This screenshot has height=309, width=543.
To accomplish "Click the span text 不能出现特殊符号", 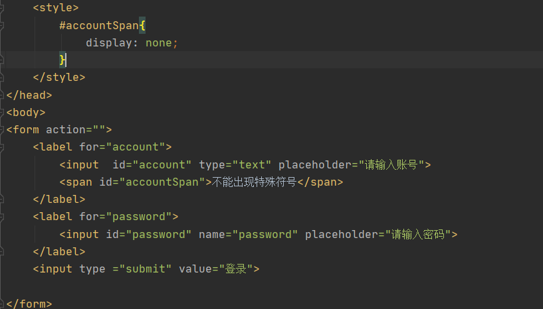I will 253,182.
